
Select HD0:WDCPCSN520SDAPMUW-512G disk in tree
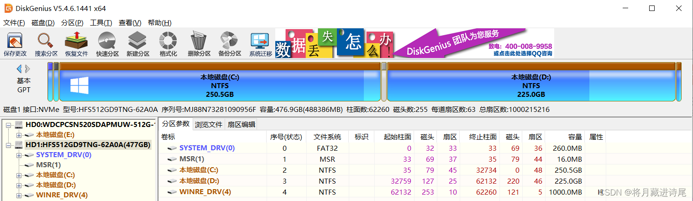90,125
